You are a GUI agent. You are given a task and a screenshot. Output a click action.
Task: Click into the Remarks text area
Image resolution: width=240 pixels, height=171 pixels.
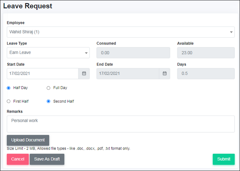tap(121, 124)
